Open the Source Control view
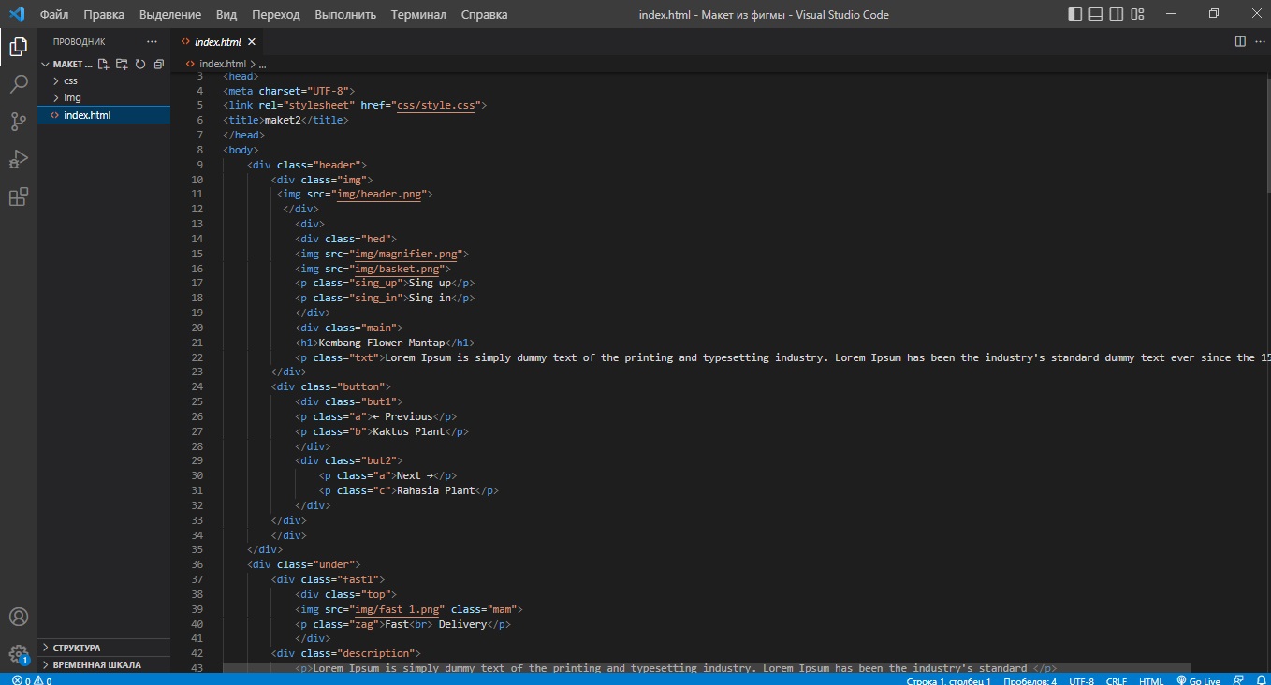1271x685 pixels. 19,122
